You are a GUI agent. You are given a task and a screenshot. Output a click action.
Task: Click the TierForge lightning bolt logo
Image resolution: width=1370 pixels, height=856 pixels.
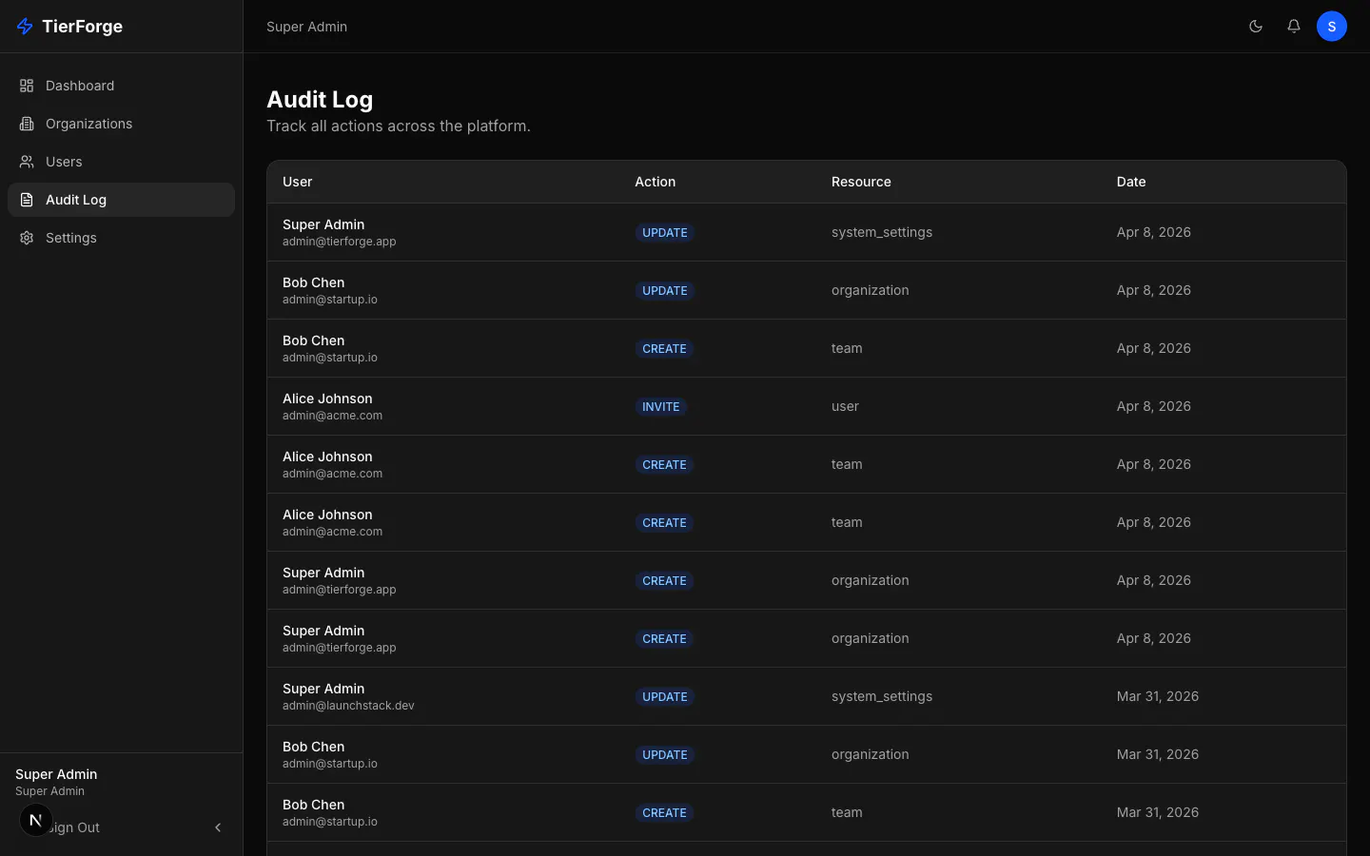coord(26,27)
